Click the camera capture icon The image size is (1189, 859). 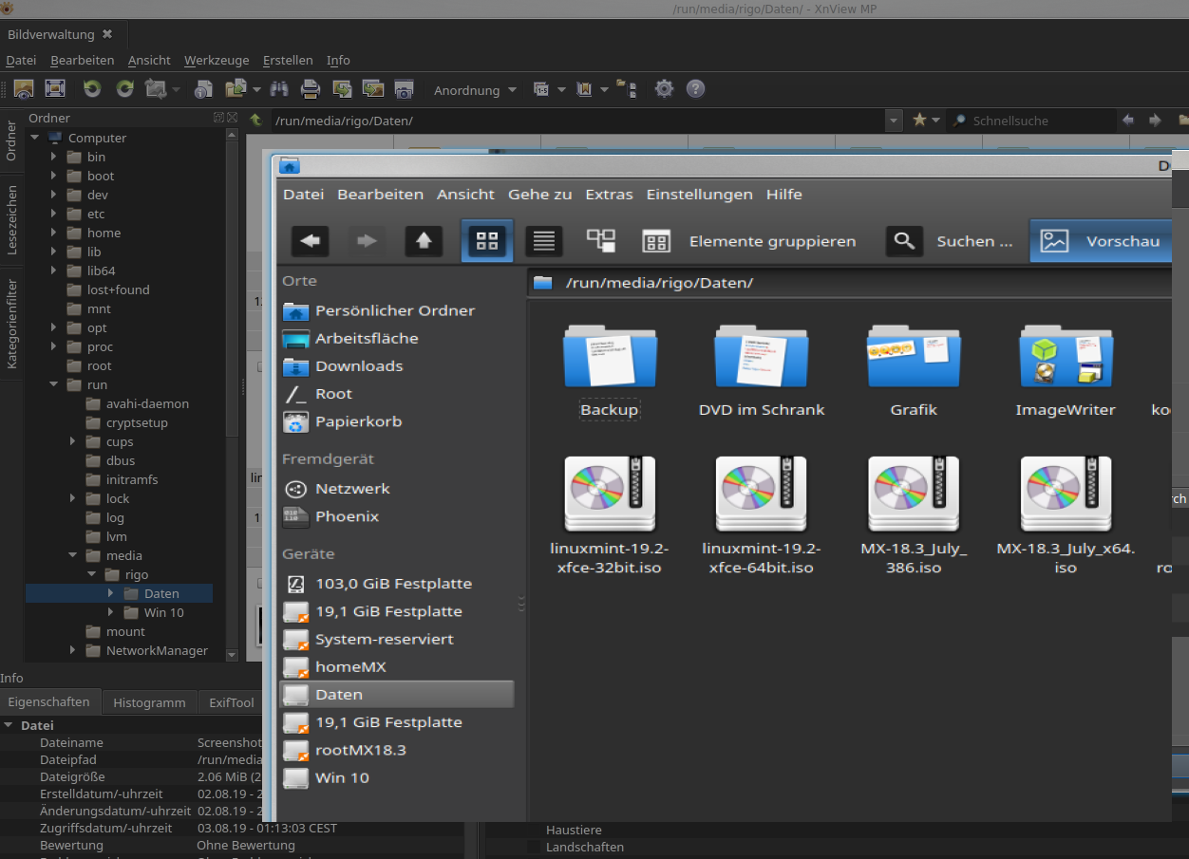coord(404,89)
